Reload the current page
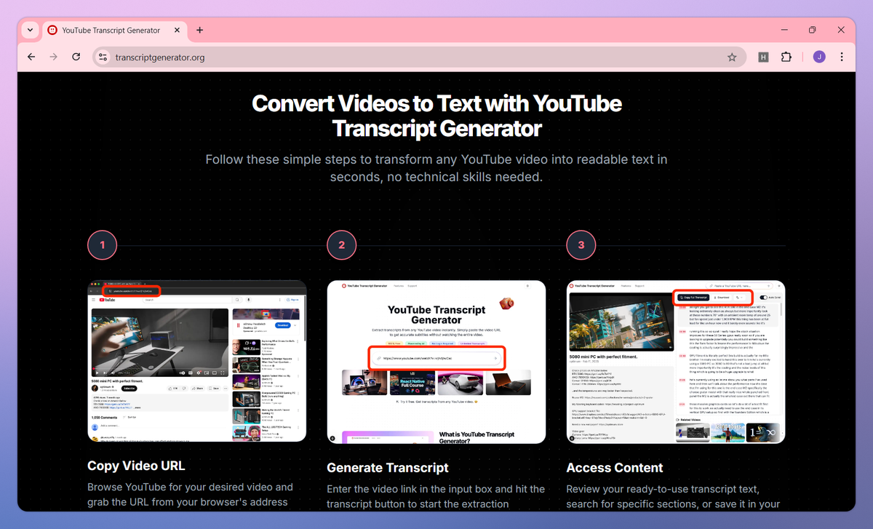The height and width of the screenshot is (529, 873). point(76,56)
